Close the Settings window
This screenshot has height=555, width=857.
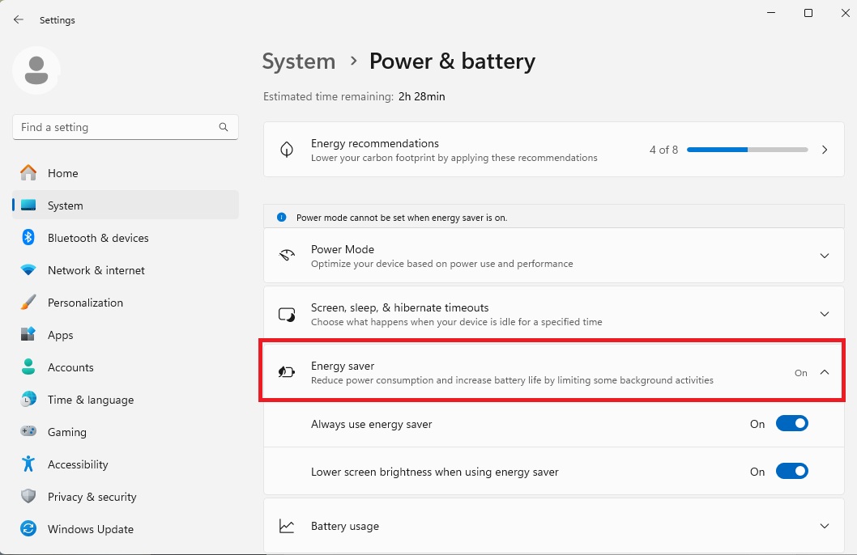click(845, 13)
